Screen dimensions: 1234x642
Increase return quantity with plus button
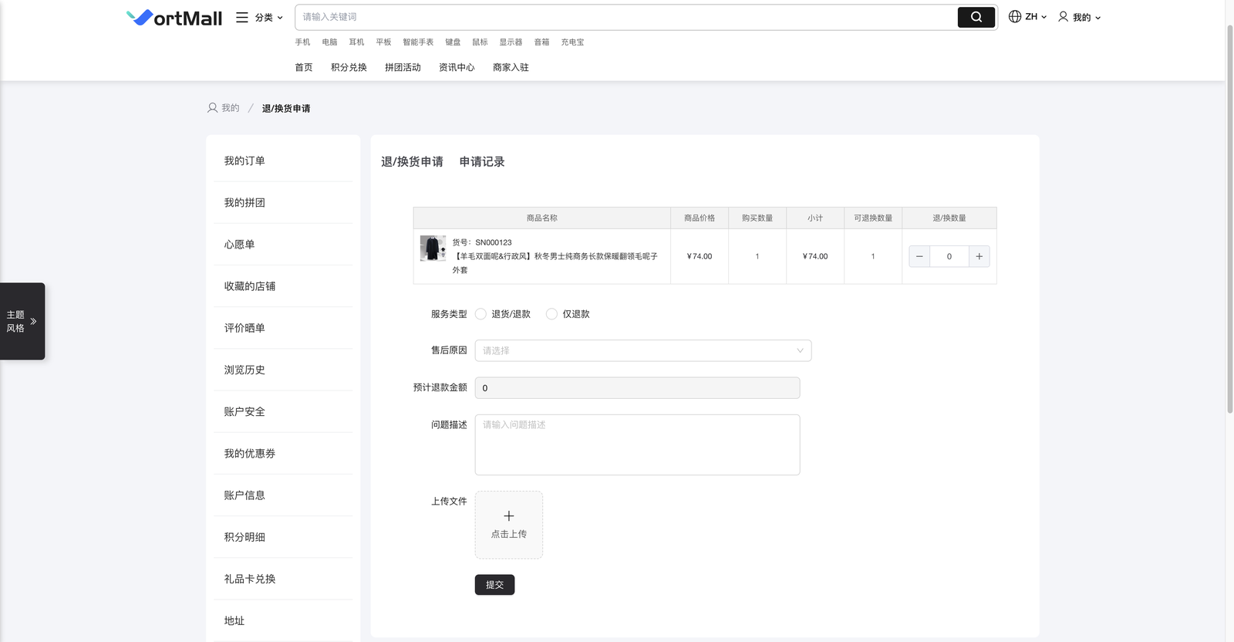click(x=979, y=256)
